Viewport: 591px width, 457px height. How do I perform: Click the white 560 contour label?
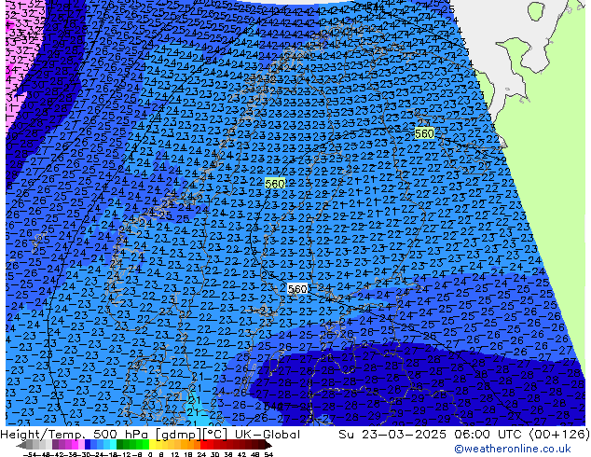(x=297, y=289)
